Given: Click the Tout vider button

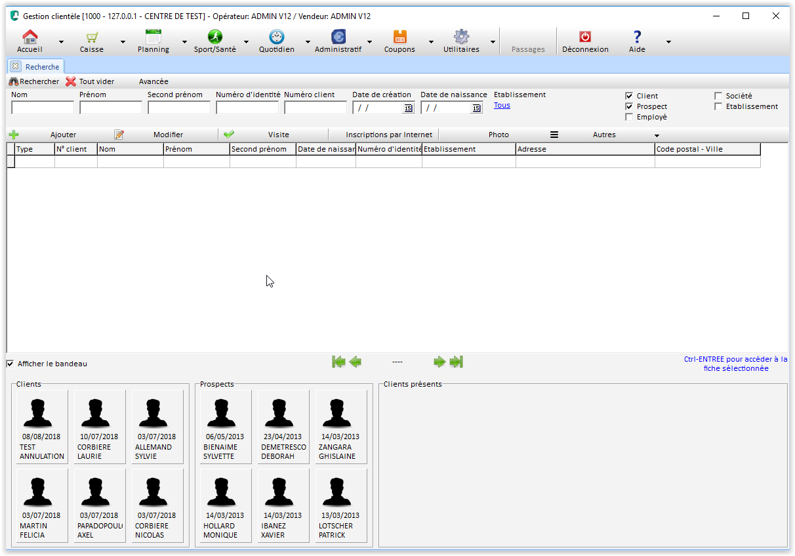Looking at the screenshot, I should 90,81.
